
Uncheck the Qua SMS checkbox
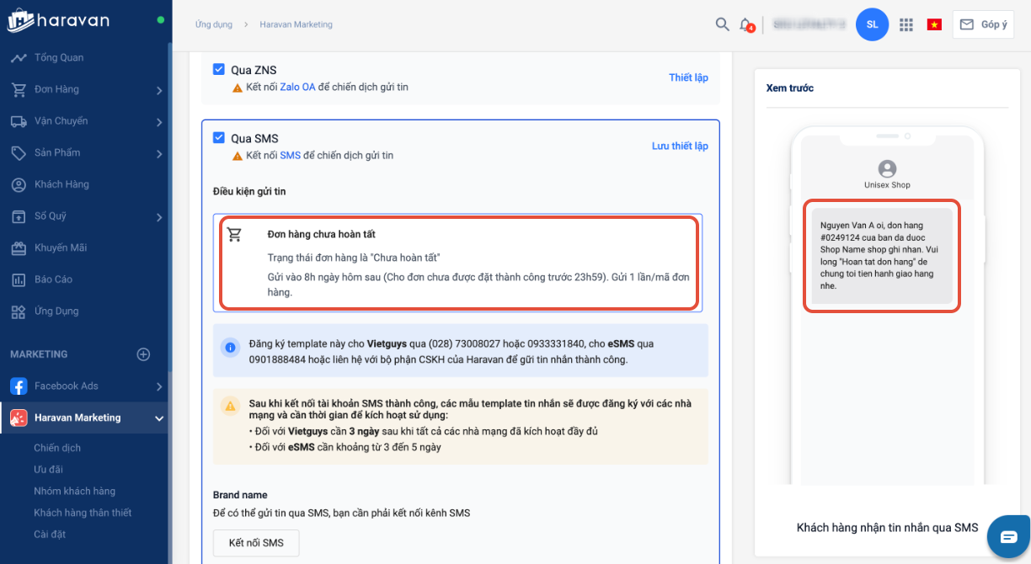point(219,138)
